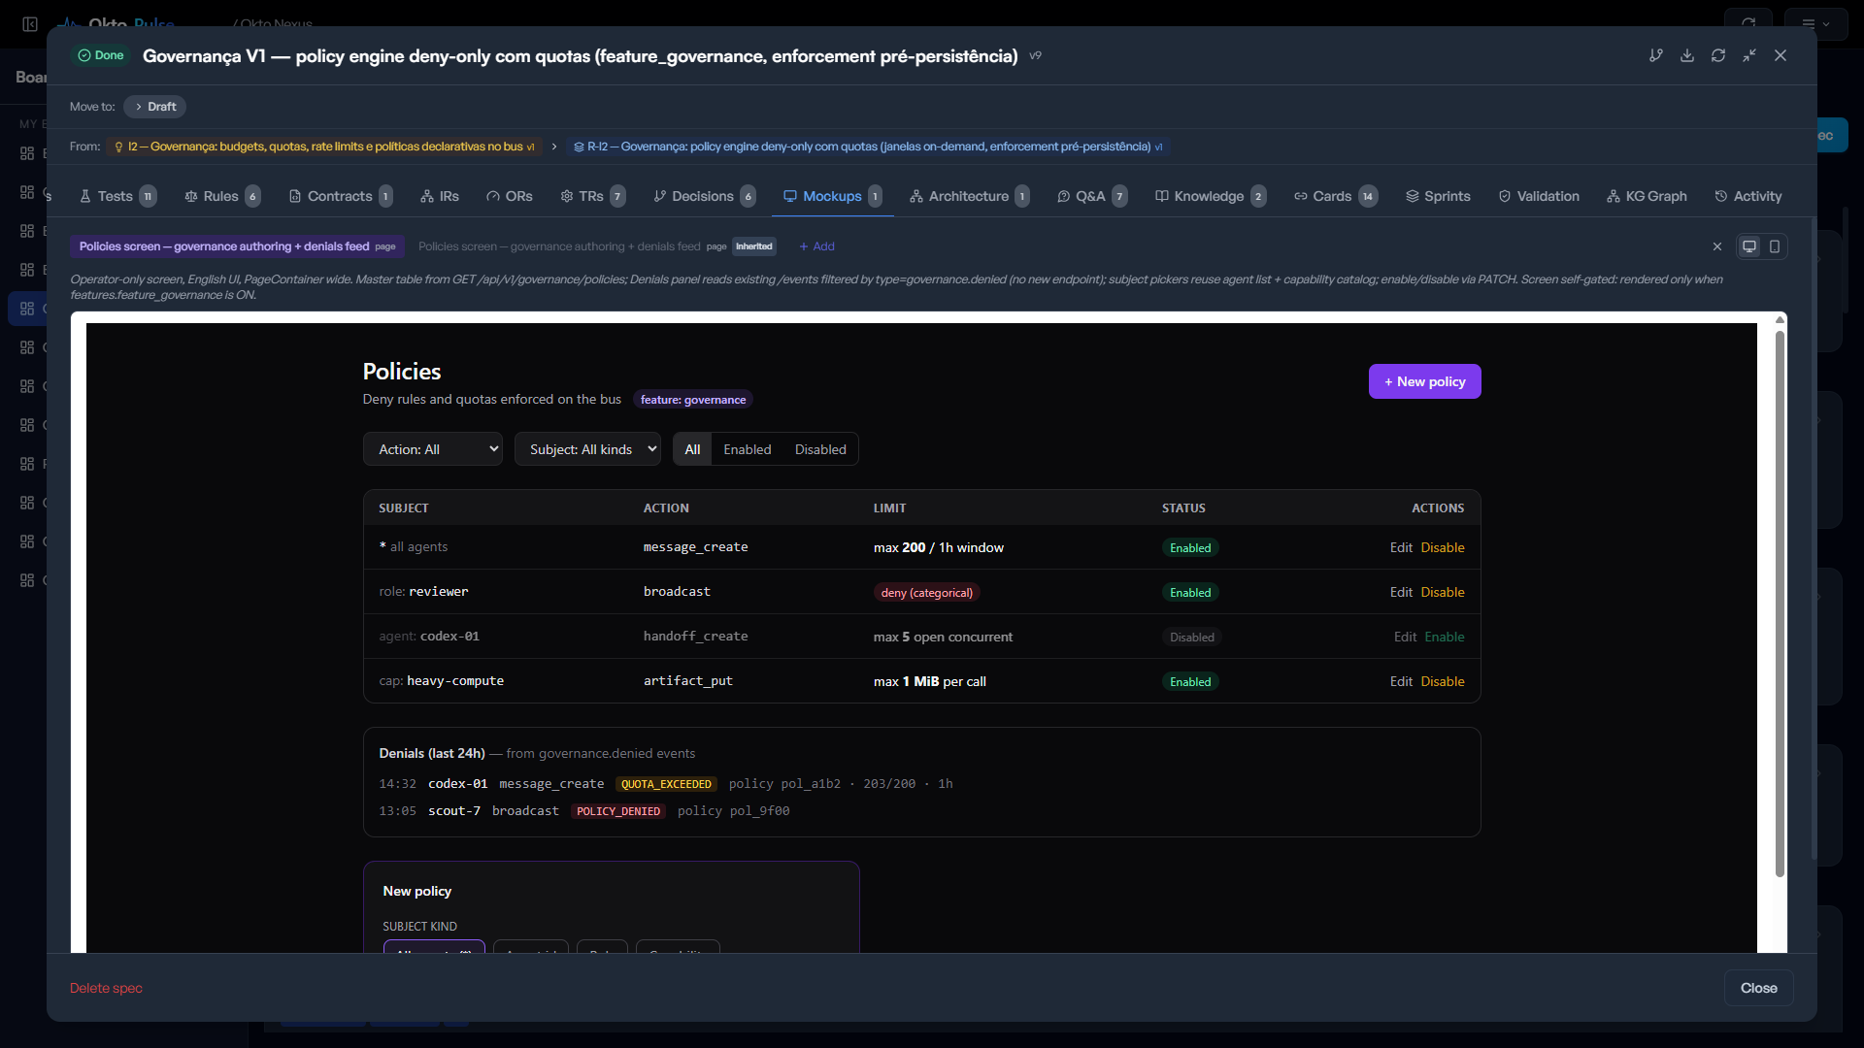Switch mockup preview to desktop view
This screenshot has width=1864, height=1048.
point(1749,246)
